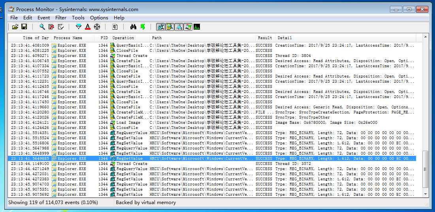Click the scrollbar down arrow
Viewport: 435px width, 212px height.
pyautogui.click(x=425, y=194)
